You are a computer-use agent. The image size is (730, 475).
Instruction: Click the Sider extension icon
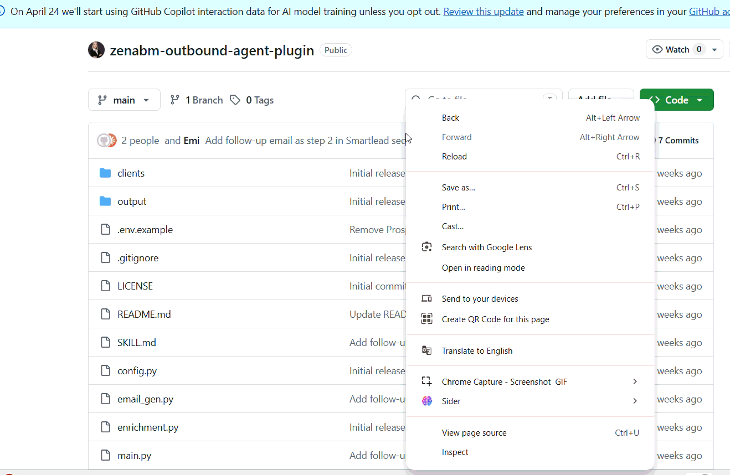(426, 401)
